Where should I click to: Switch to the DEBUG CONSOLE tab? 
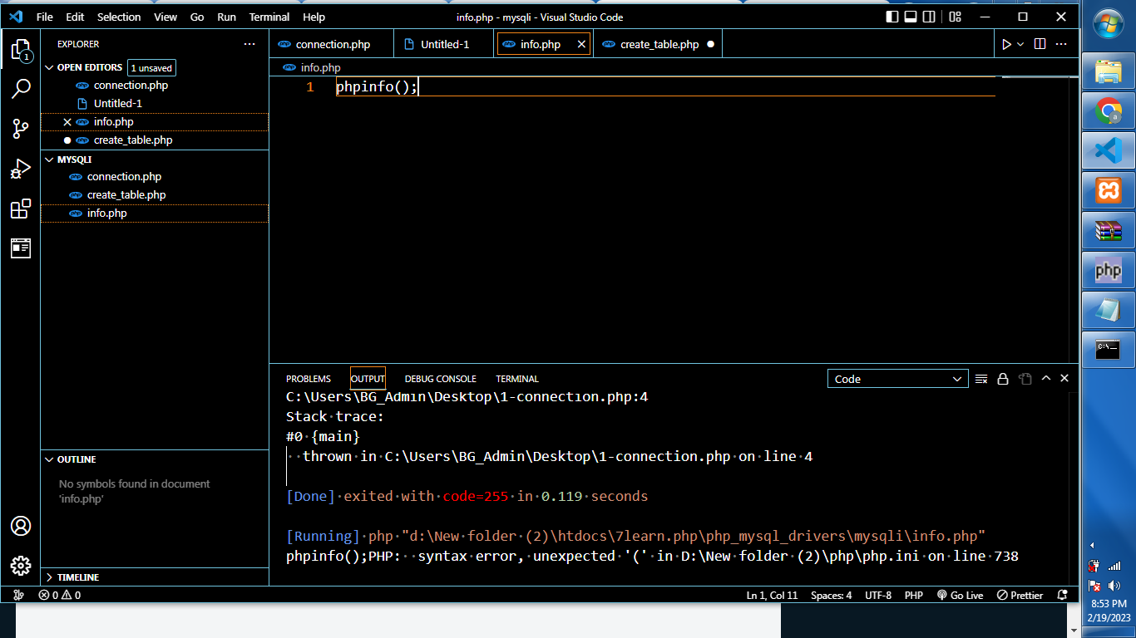click(x=441, y=379)
